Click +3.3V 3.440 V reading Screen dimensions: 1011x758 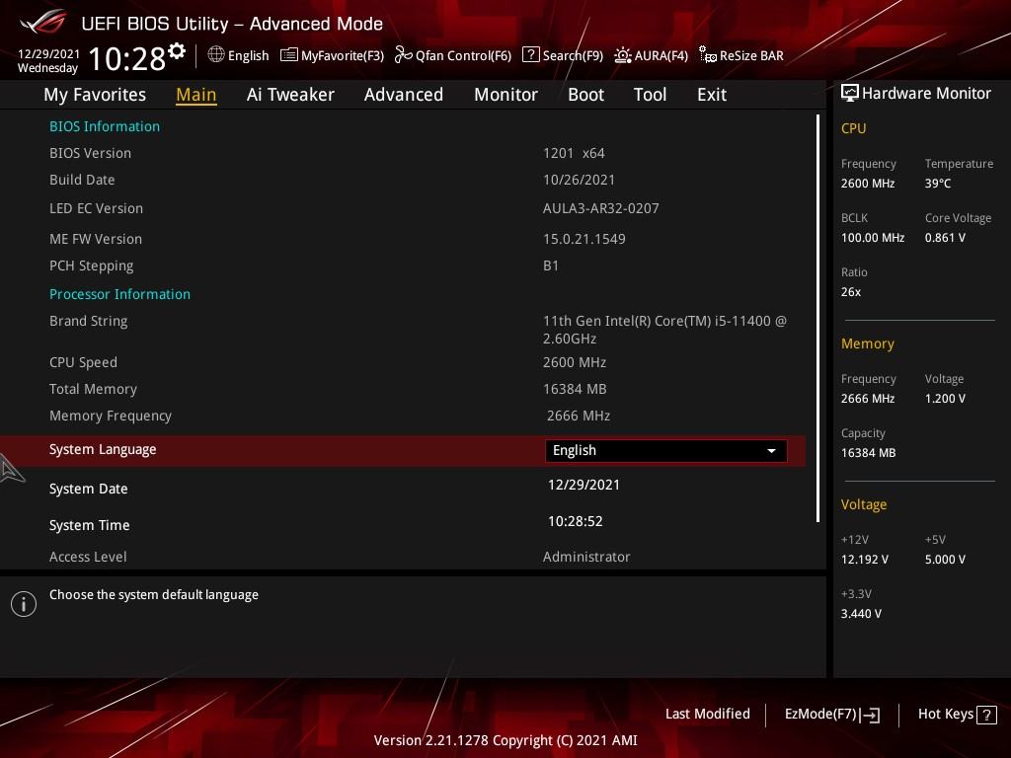tap(861, 614)
